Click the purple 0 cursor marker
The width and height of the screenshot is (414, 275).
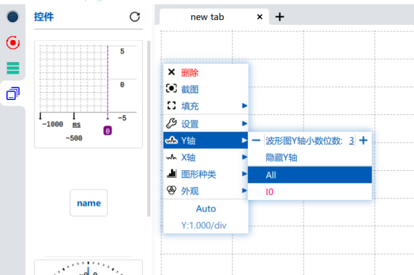[x=108, y=131]
